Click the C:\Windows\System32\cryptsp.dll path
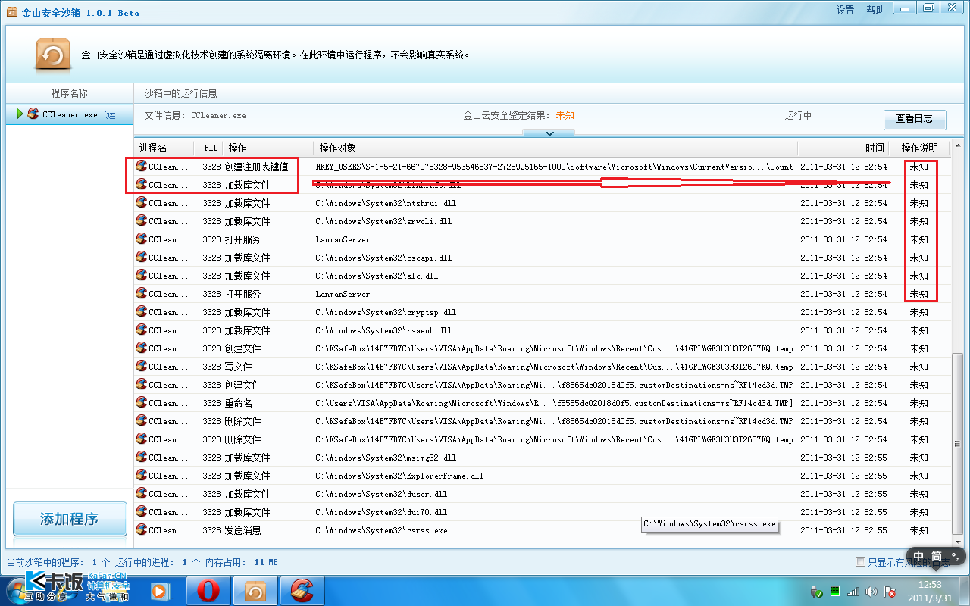Screen dimensions: 970x606 click(x=386, y=312)
